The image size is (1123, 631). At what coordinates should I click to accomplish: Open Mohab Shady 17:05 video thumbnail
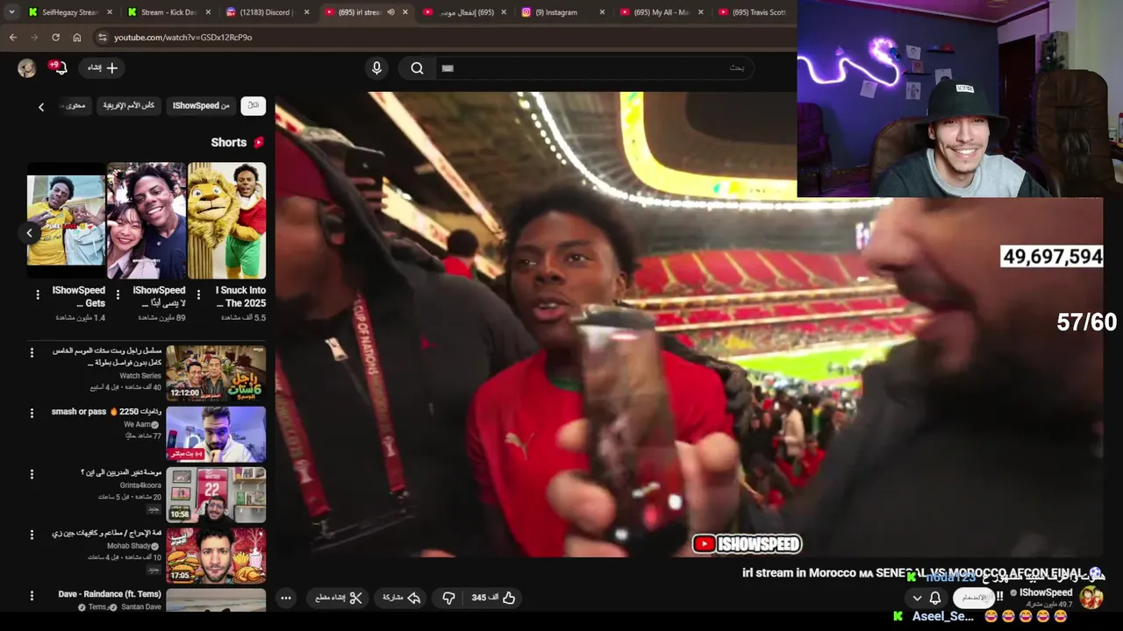[216, 556]
